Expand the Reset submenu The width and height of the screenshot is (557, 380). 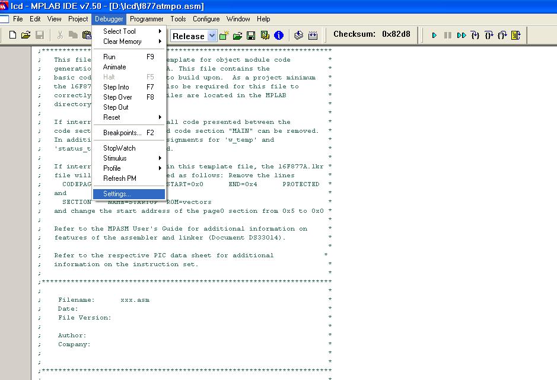129,117
